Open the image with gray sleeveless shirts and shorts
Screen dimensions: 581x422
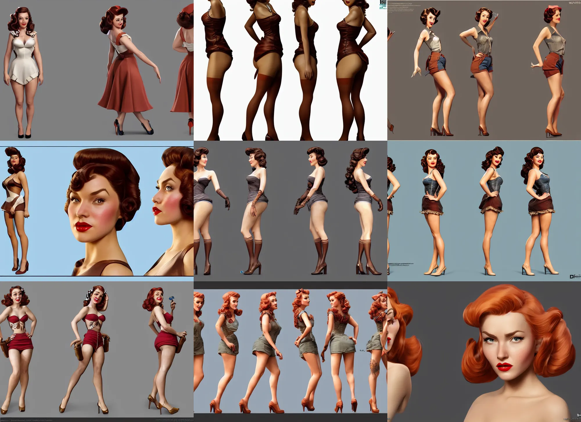484,70
